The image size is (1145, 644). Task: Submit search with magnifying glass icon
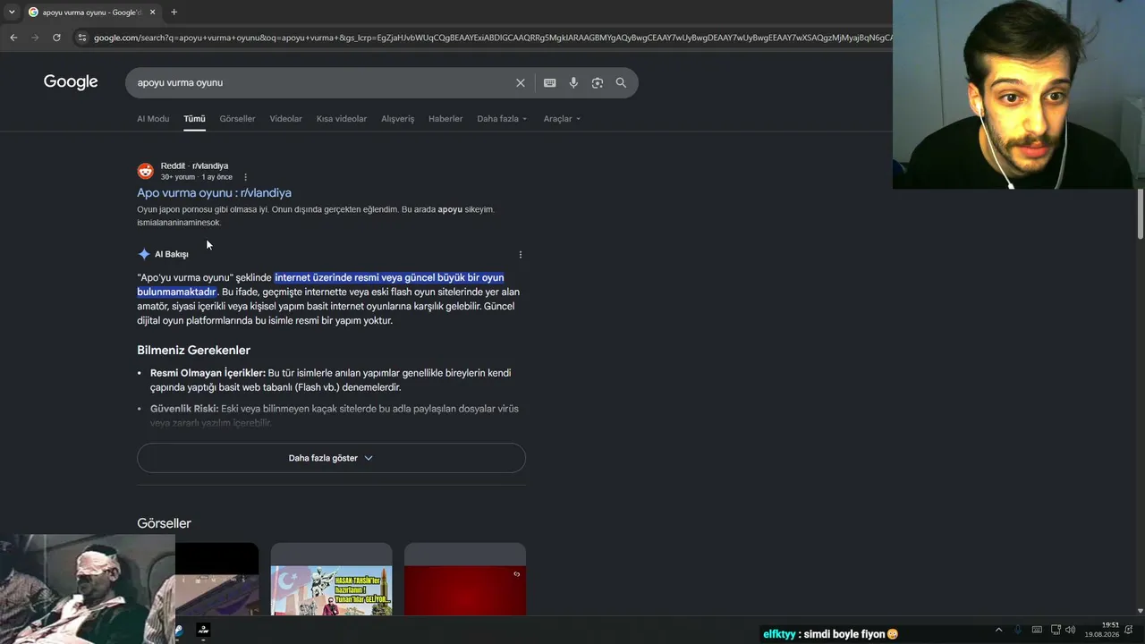coord(621,82)
